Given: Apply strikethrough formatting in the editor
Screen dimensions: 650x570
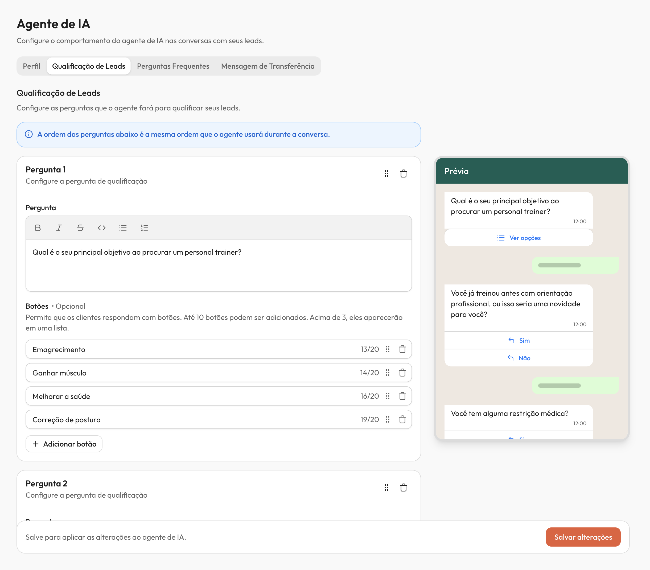Looking at the screenshot, I should click(x=80, y=228).
